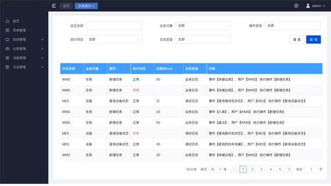The height and width of the screenshot is (186, 331).
Task: Open the 操作类型 dropdown
Action: coord(293,25)
